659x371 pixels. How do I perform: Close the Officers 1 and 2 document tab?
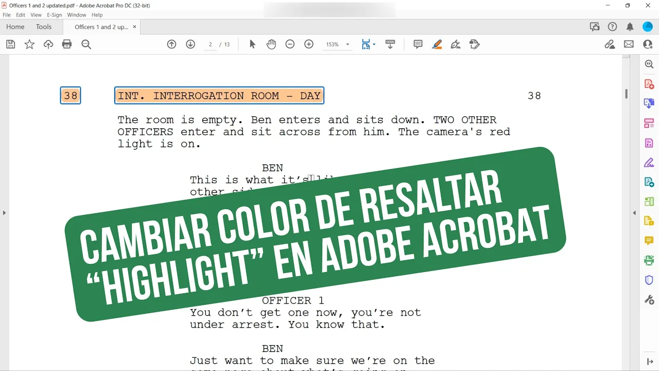pyautogui.click(x=135, y=27)
